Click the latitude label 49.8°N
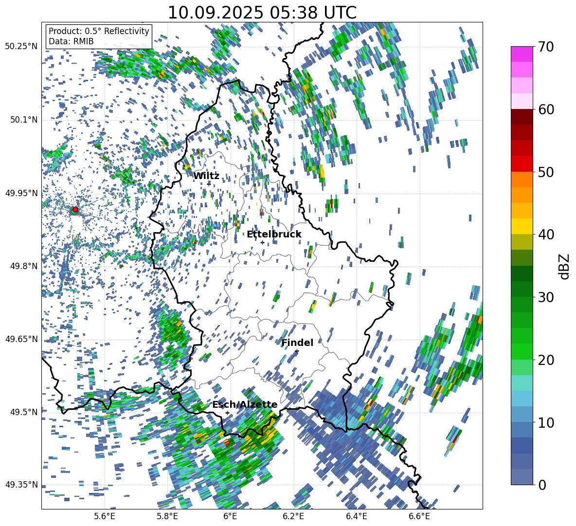 tap(23, 266)
